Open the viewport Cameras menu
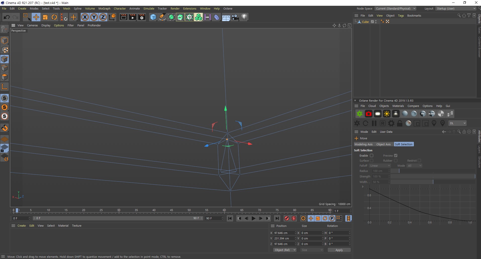 tap(32, 25)
